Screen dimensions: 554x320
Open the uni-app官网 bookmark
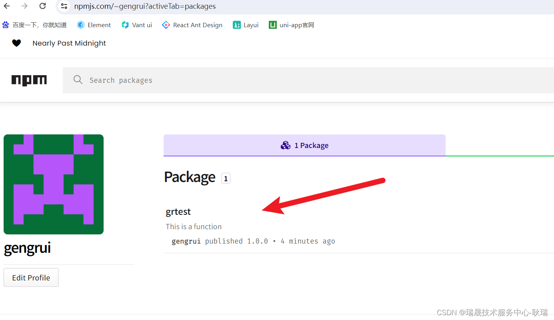292,25
